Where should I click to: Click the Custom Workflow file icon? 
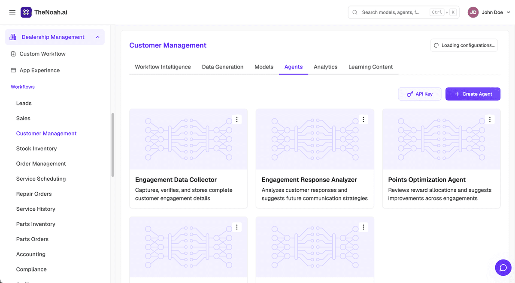click(13, 54)
